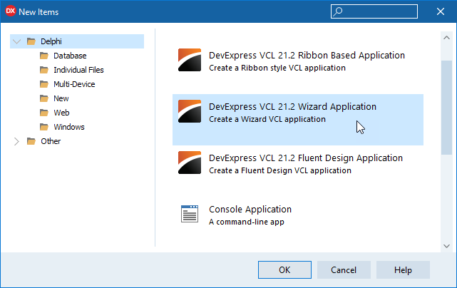The width and height of the screenshot is (457, 288).
Task: Select the Other category label
Action: 51,141
